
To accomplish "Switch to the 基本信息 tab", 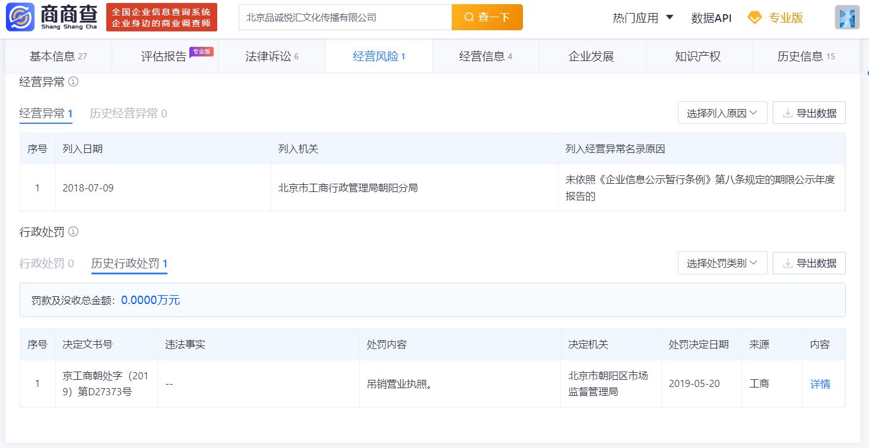I will point(58,56).
